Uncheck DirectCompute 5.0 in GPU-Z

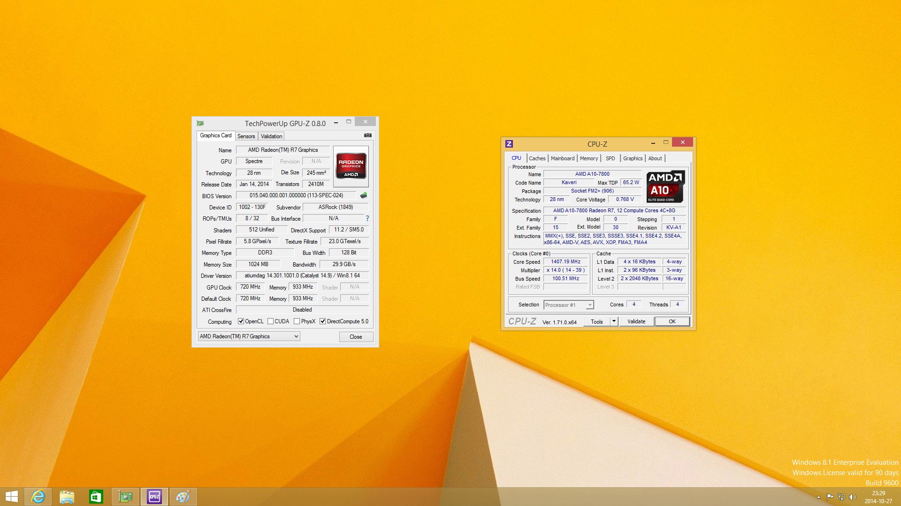tap(322, 321)
